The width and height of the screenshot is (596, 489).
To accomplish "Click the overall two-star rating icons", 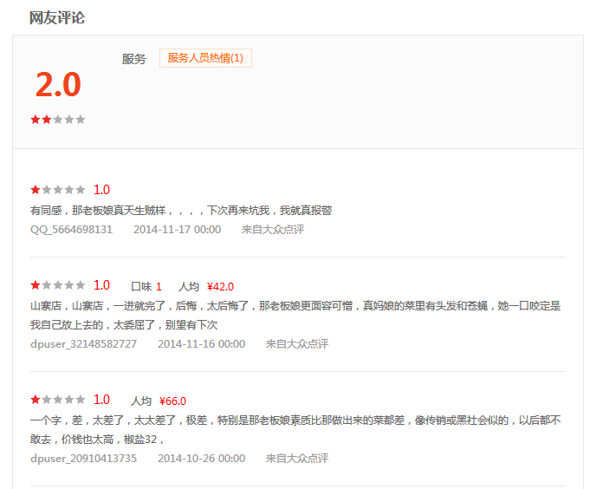I will click(x=58, y=120).
